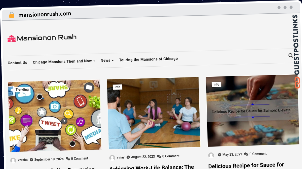The width and height of the screenshot is (302, 169).
Task: Open the bold Delicious Recipe for Sauce headline
Action: [246, 165]
